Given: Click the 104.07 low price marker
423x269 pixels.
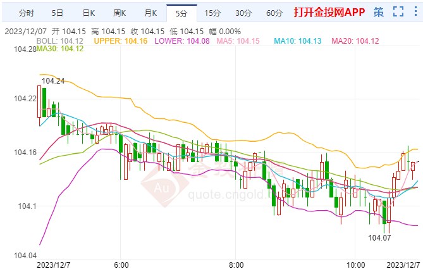Looking at the screenshot, I should [379, 237].
